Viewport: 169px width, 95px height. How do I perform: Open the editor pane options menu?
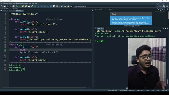[92, 11]
